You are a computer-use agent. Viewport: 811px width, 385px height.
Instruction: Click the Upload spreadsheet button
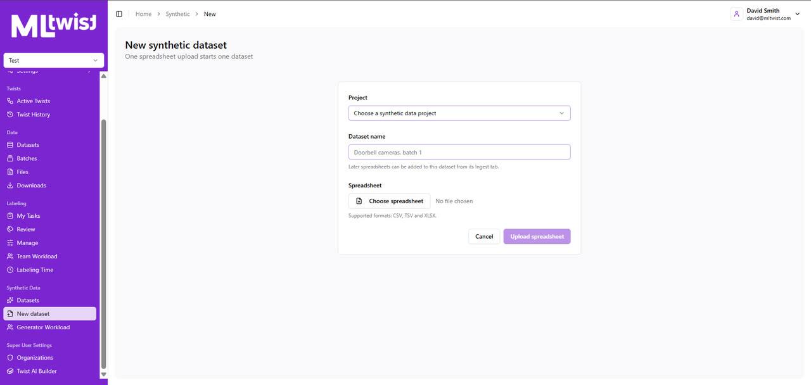537,236
